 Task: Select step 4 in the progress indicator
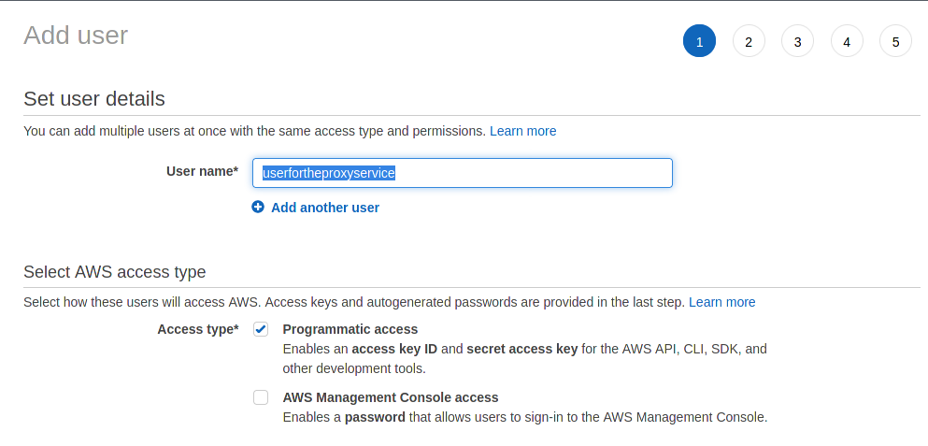(847, 41)
